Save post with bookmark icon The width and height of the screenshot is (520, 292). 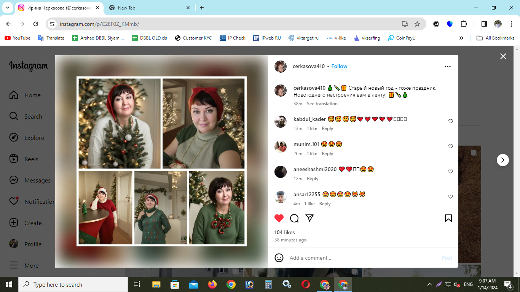448,218
